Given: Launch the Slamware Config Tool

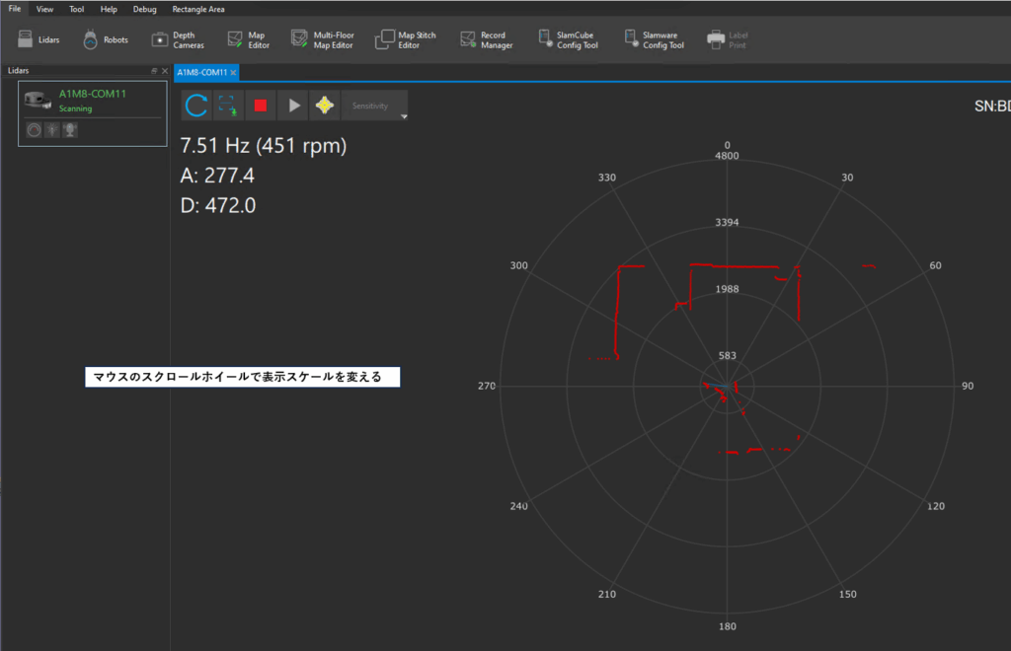Looking at the screenshot, I should click(x=654, y=39).
